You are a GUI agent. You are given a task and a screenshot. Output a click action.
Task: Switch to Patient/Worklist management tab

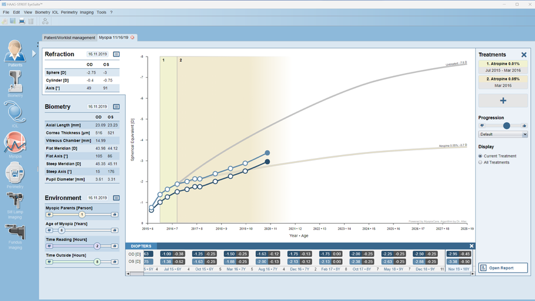(69, 38)
